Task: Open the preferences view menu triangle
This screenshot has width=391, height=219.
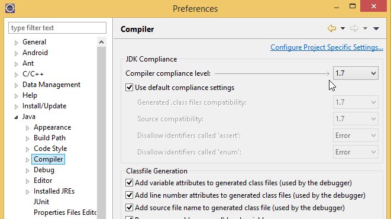Action: pos(376,28)
